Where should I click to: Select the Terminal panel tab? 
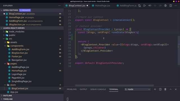point(114,89)
